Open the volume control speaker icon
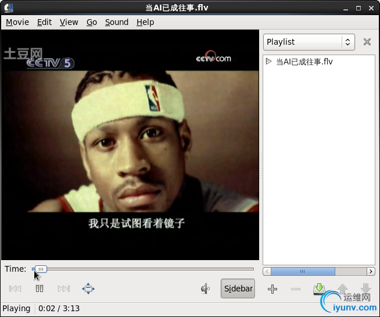380x317 pixels. 205,289
